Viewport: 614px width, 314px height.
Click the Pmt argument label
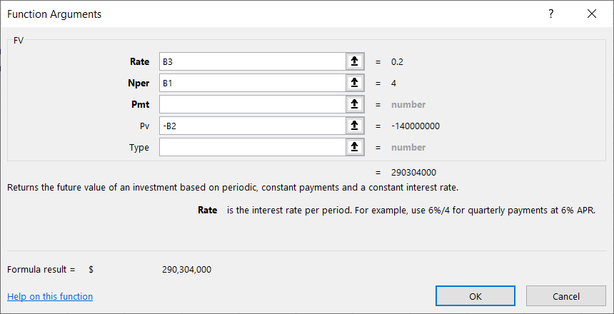point(140,104)
